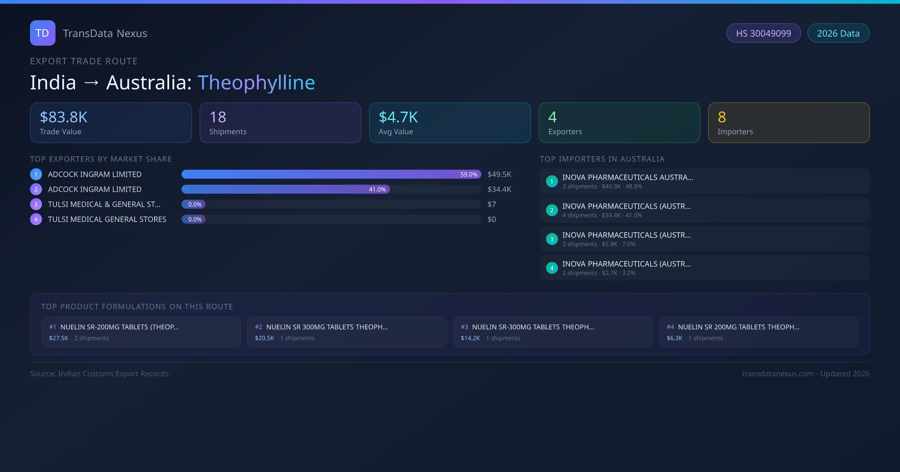This screenshot has height=472, width=900.
Task: Click the 2026 Data badge
Action: [x=838, y=33]
